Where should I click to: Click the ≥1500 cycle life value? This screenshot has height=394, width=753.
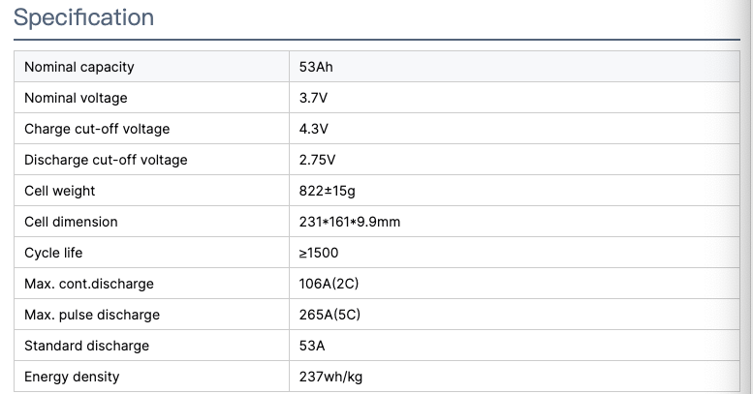319,253
